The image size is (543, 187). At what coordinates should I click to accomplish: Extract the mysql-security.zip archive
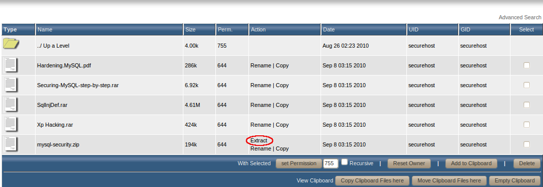pyautogui.click(x=259, y=141)
